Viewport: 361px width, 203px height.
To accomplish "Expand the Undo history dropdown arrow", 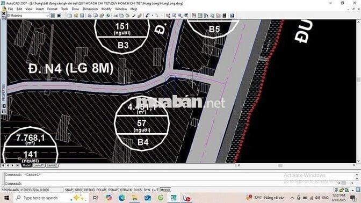I will point(152,16).
